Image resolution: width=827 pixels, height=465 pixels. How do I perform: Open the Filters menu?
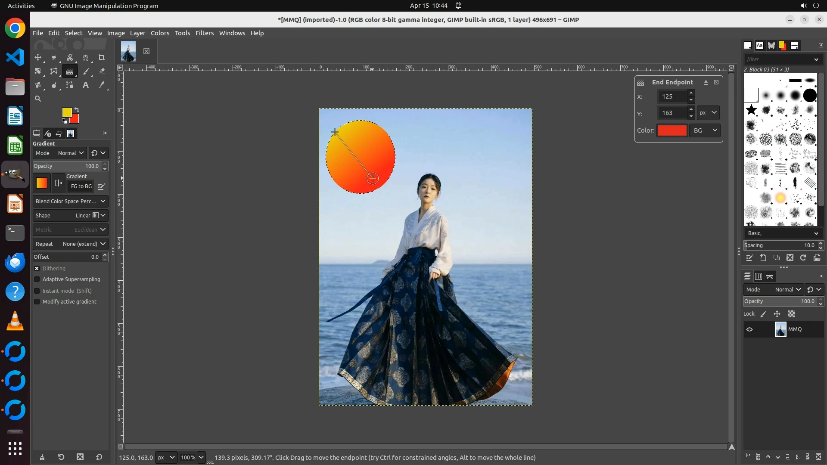204,33
